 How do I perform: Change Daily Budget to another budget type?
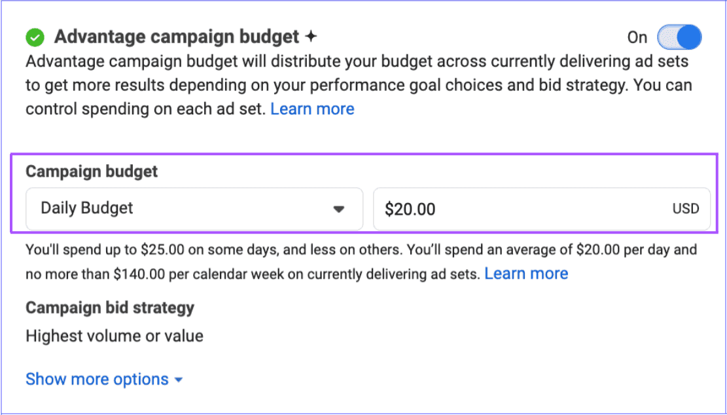click(x=194, y=208)
